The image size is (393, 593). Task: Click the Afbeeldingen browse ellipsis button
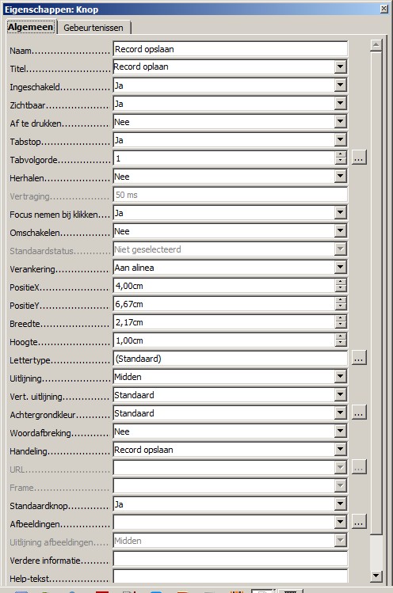[x=359, y=521]
